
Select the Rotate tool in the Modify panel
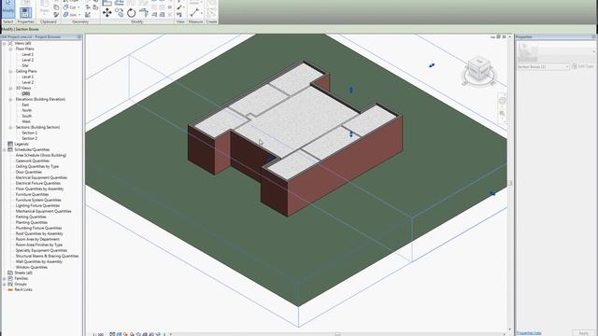click(131, 13)
